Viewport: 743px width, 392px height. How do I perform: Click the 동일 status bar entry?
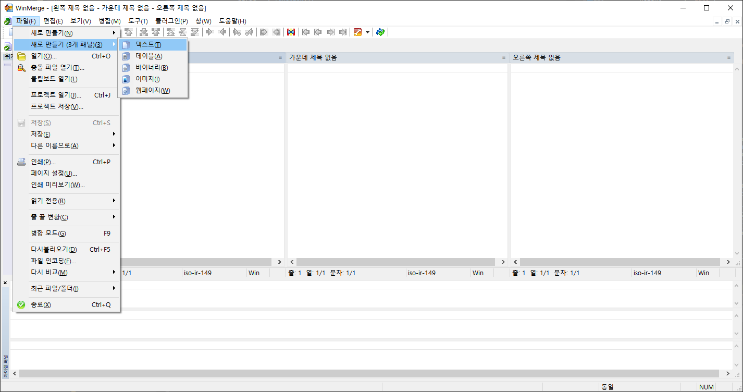608,387
